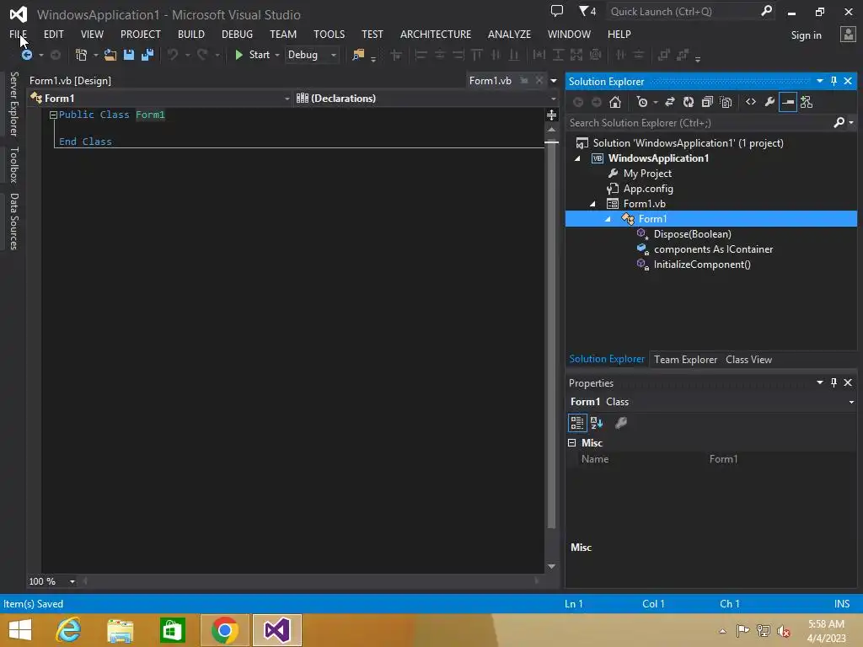Click the View Code icon in Solution Explorer
Image resolution: width=863 pixels, height=647 pixels.
[751, 102]
